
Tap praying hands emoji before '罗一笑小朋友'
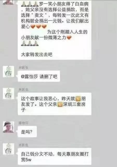pos(30,4)
